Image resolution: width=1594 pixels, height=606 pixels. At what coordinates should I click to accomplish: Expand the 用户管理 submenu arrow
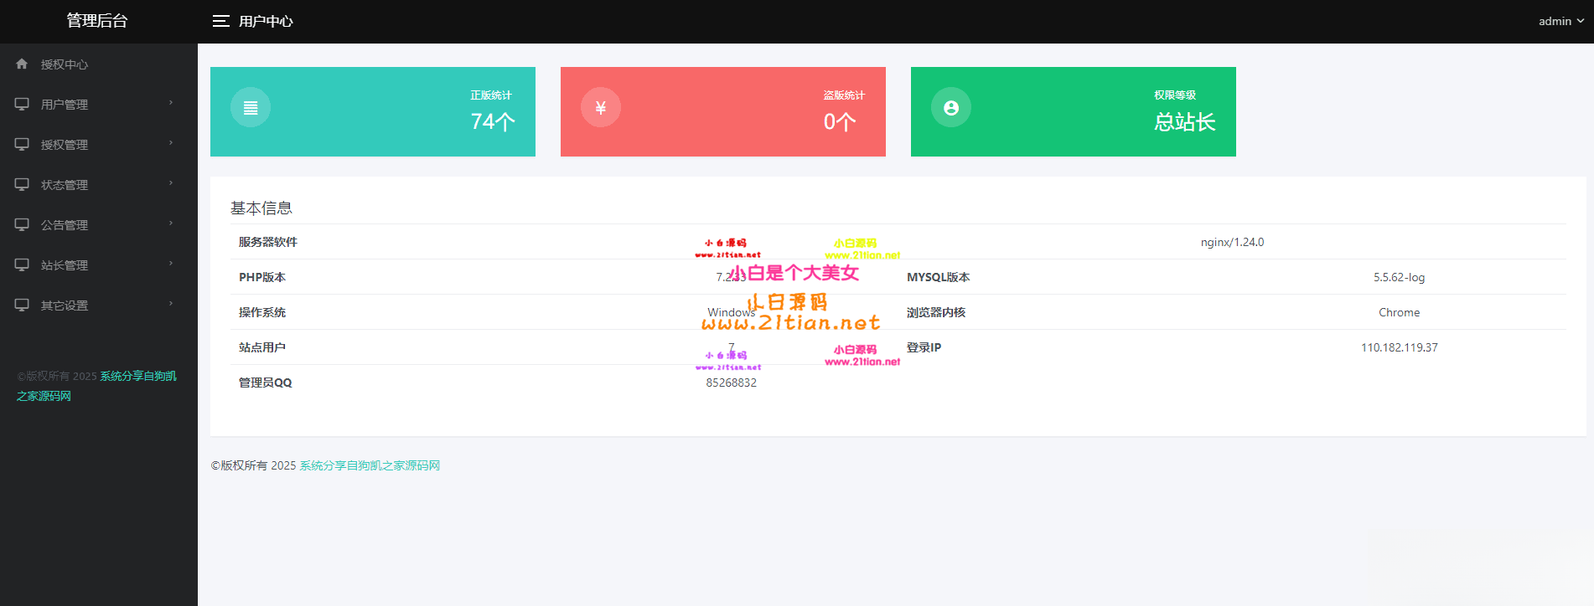(x=171, y=103)
